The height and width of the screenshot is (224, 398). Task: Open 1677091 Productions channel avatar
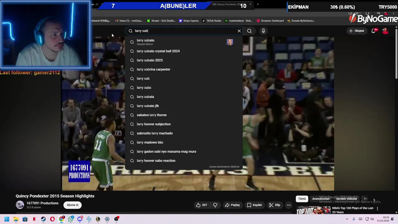20,205
